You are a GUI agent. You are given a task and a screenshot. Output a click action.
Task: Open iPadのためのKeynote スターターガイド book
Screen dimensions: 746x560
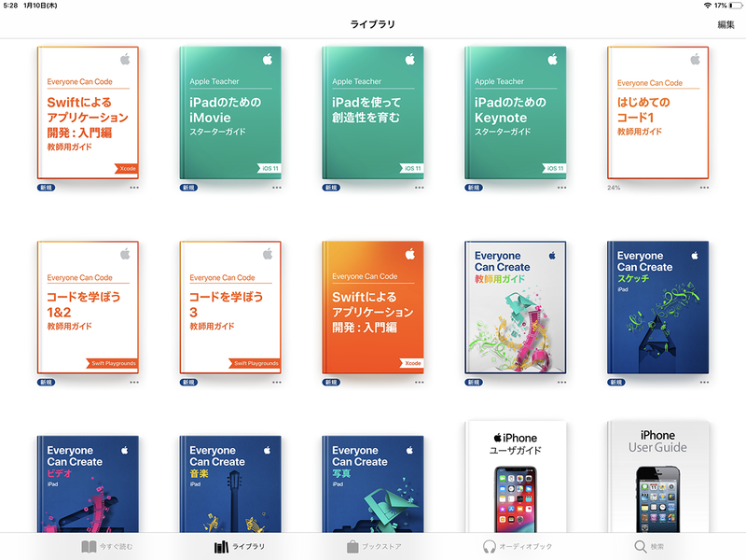(x=516, y=112)
